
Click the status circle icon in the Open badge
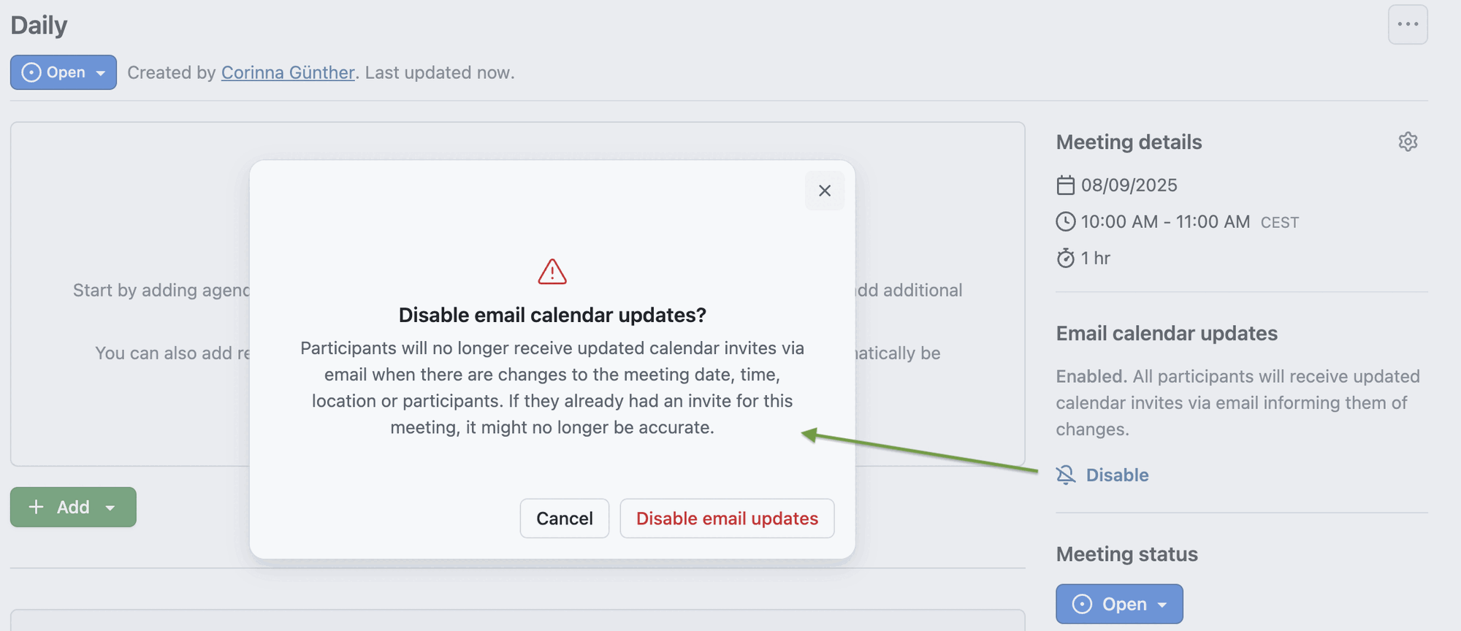tap(31, 72)
